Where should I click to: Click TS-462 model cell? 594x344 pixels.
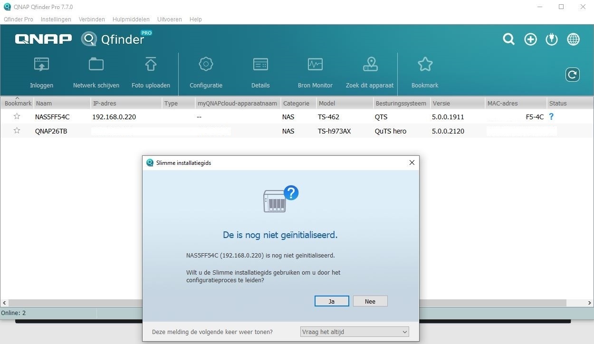point(328,117)
